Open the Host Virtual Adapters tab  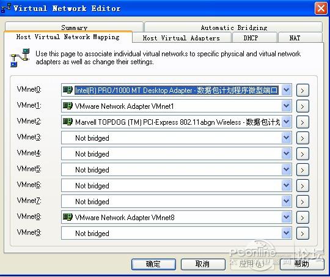(182, 38)
